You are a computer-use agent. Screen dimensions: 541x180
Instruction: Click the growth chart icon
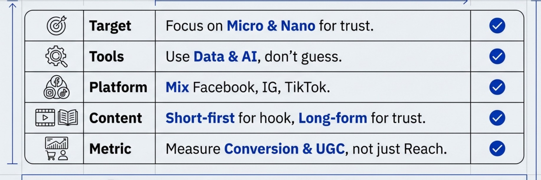(56, 143)
